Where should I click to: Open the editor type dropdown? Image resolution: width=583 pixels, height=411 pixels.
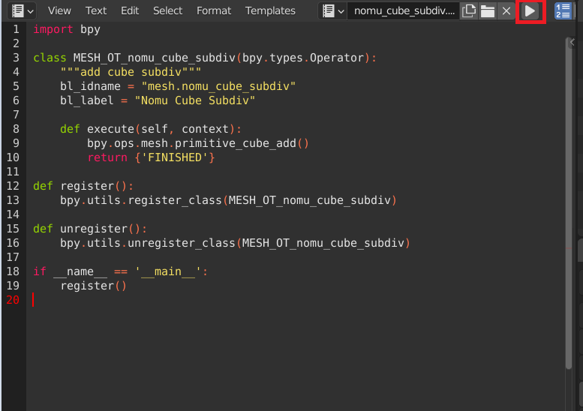click(x=22, y=11)
